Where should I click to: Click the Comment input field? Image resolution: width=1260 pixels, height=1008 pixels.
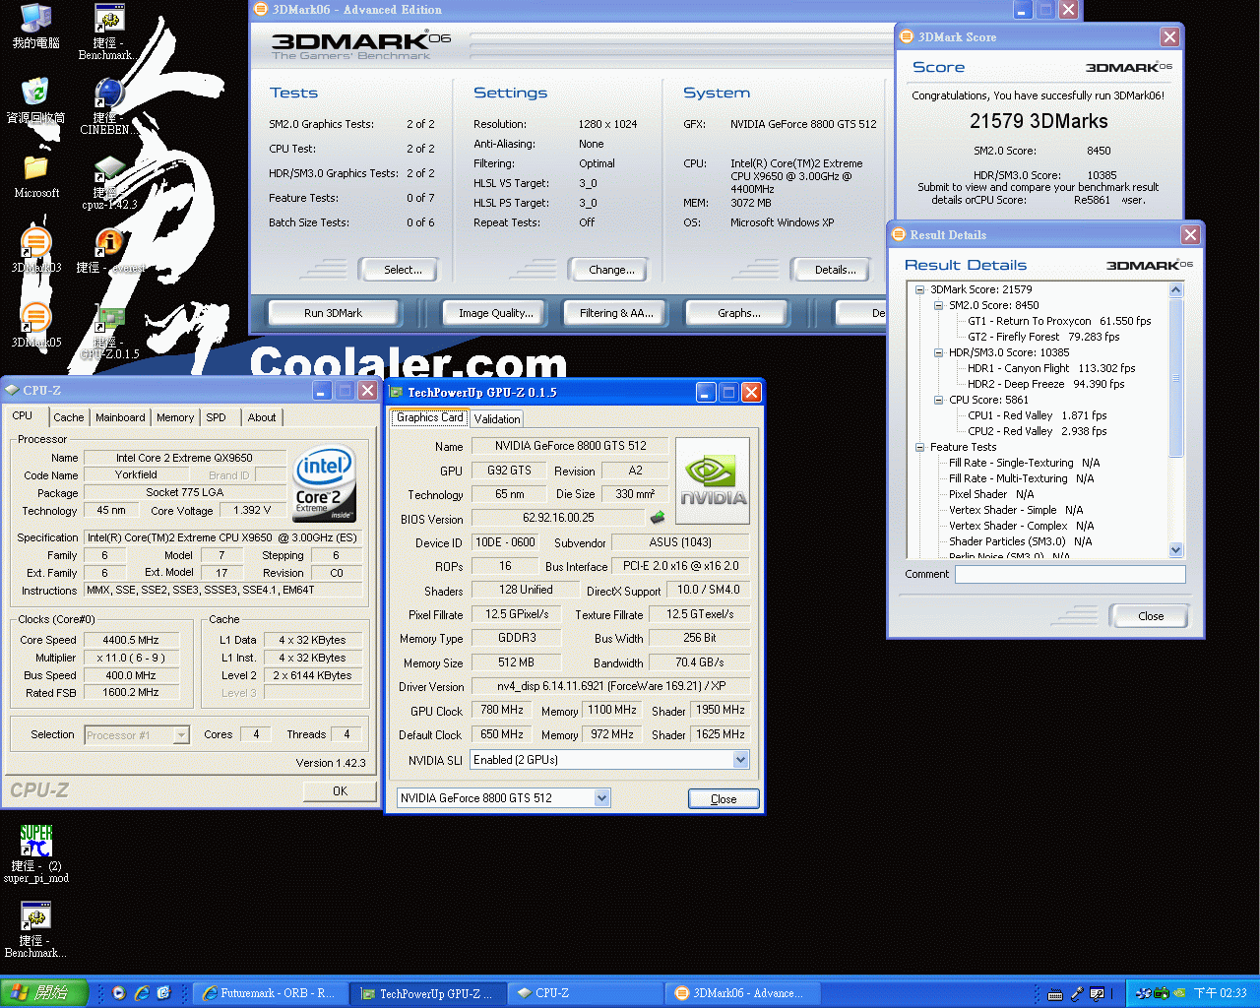(x=1070, y=574)
